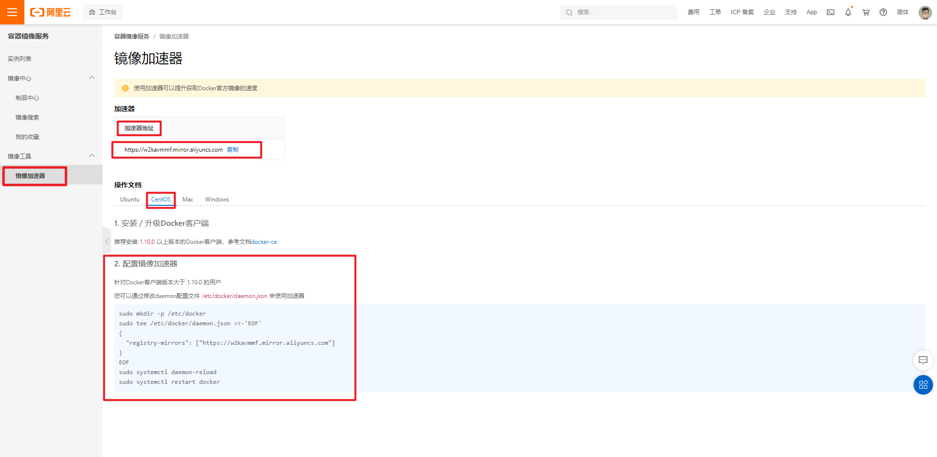Image resolution: width=937 pixels, height=457 pixels.
Task: Open 支持 menu
Action: [x=791, y=12]
